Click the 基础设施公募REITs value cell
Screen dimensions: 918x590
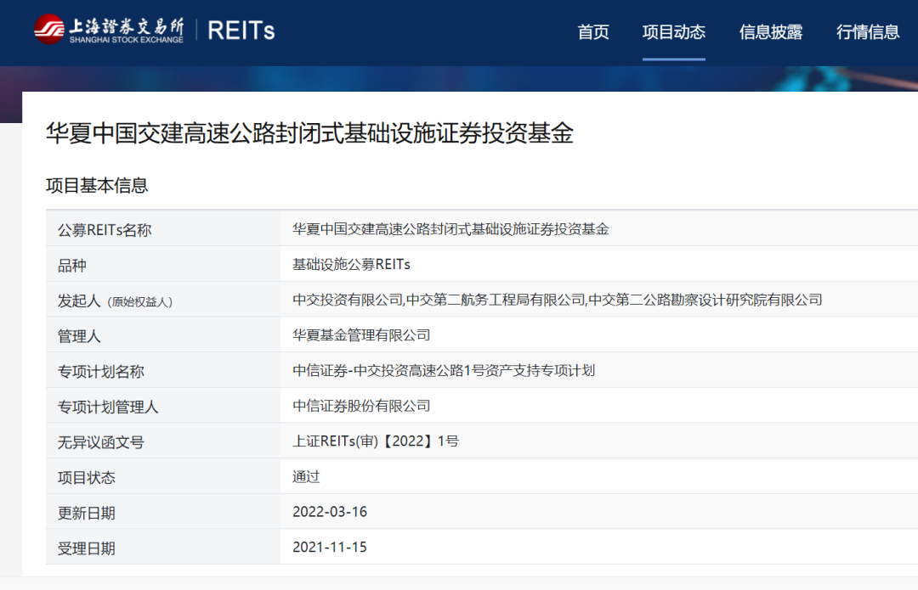tap(351, 265)
